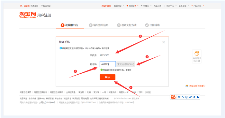Switch Sogou input language via 中 icon
The image size is (225, 118).
[179, 97]
